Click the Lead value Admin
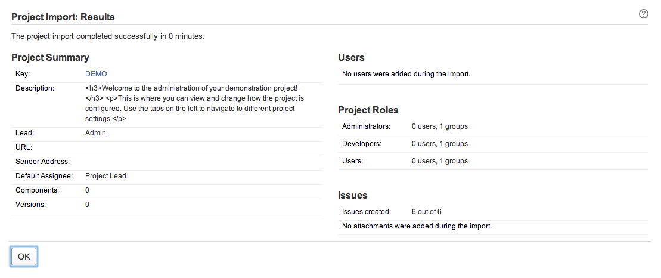Image resolution: width=661 pixels, height=278 pixels. (x=95, y=133)
